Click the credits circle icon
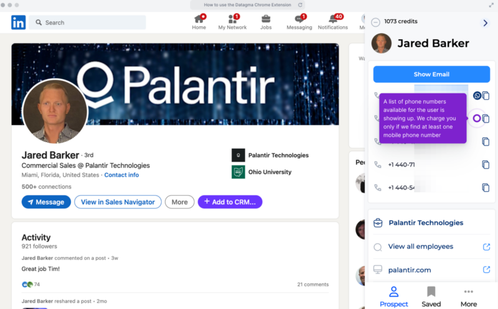498x309 pixels. (375, 22)
